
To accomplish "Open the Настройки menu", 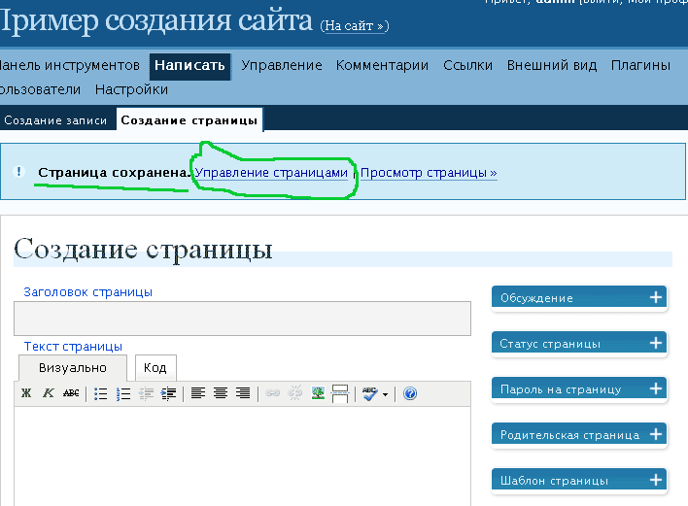I will click(x=131, y=89).
